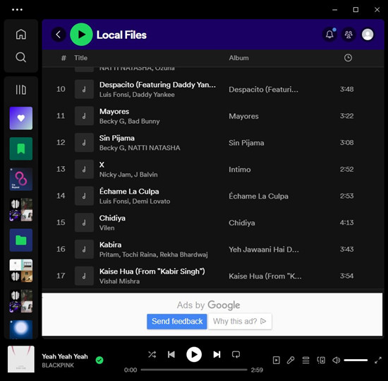Viewport: 388px width, 381px height.
Task: Select track Kaise Hua title
Action: [x=152, y=271]
